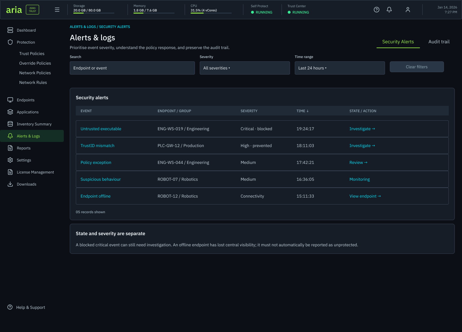Screen dimensions: 462x332
Task: Select the ENG-WS-044 / Engineering cell
Action: click(183, 162)
